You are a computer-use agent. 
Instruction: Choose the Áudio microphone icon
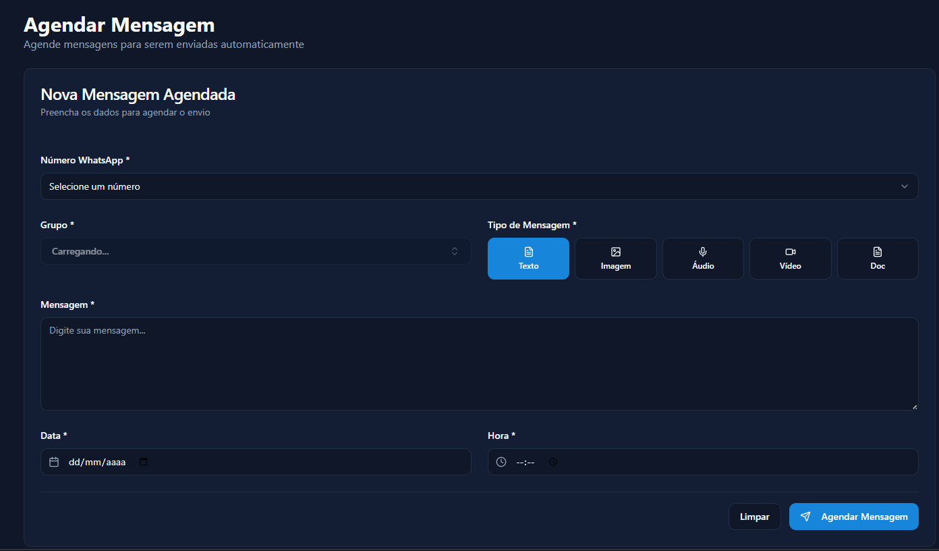click(703, 252)
